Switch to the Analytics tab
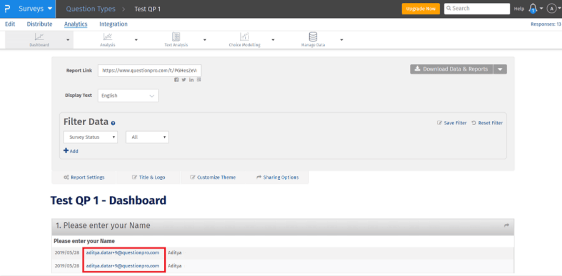The height and width of the screenshot is (276, 562). point(76,24)
